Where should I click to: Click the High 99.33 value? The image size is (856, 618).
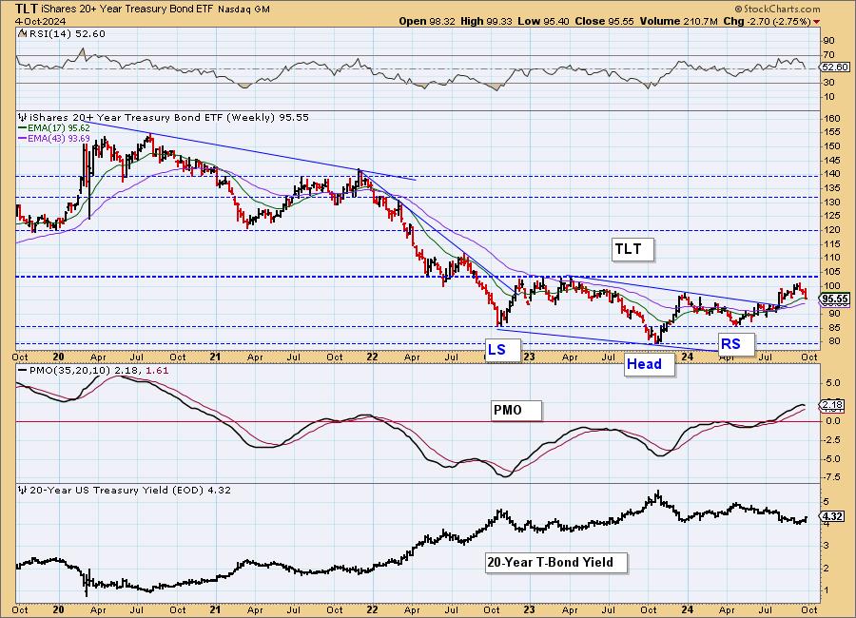click(486, 21)
